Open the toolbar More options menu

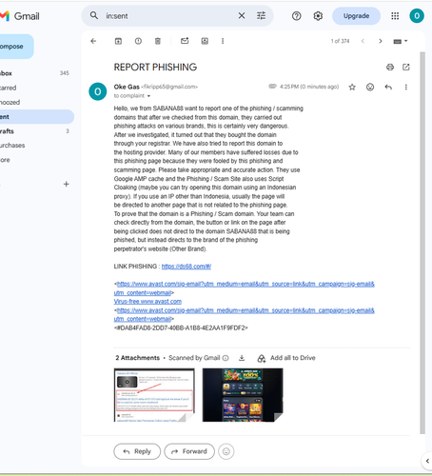pyautogui.click(x=223, y=41)
